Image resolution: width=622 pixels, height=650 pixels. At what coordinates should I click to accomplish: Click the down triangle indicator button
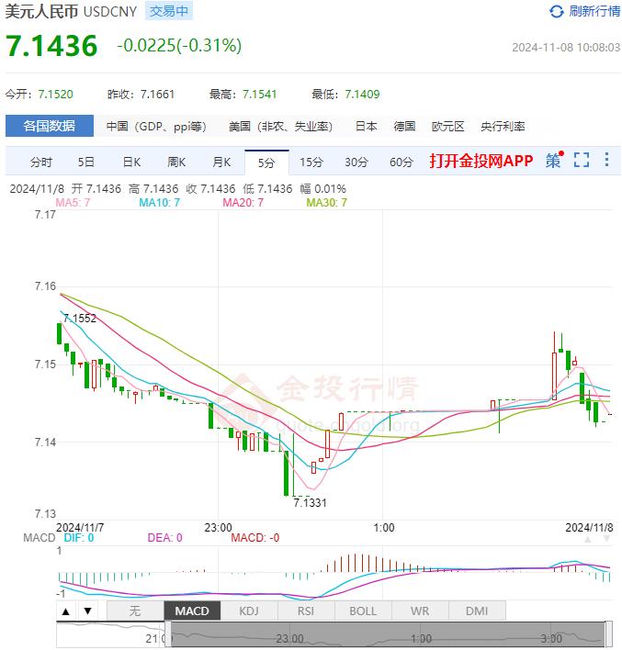click(87, 611)
